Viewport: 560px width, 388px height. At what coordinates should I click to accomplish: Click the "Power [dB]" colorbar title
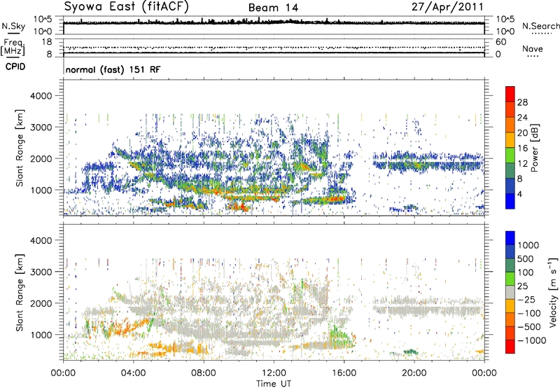click(x=535, y=148)
